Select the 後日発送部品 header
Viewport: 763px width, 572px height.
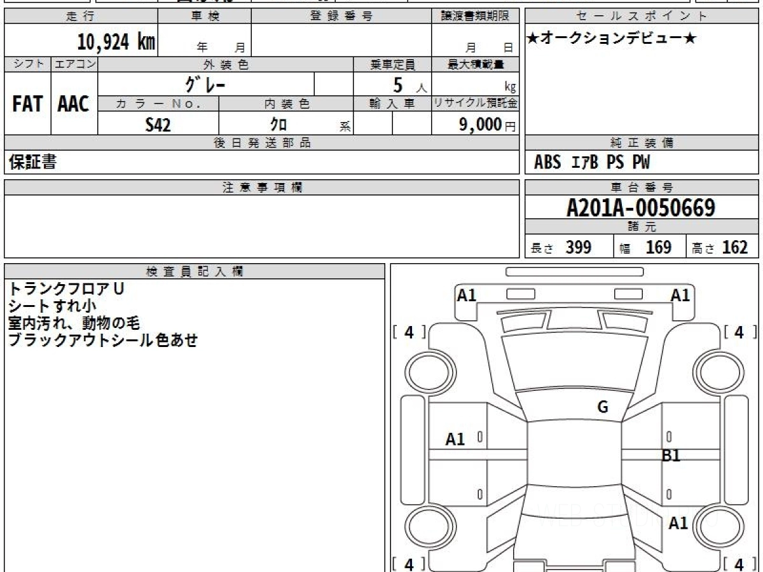(262, 143)
